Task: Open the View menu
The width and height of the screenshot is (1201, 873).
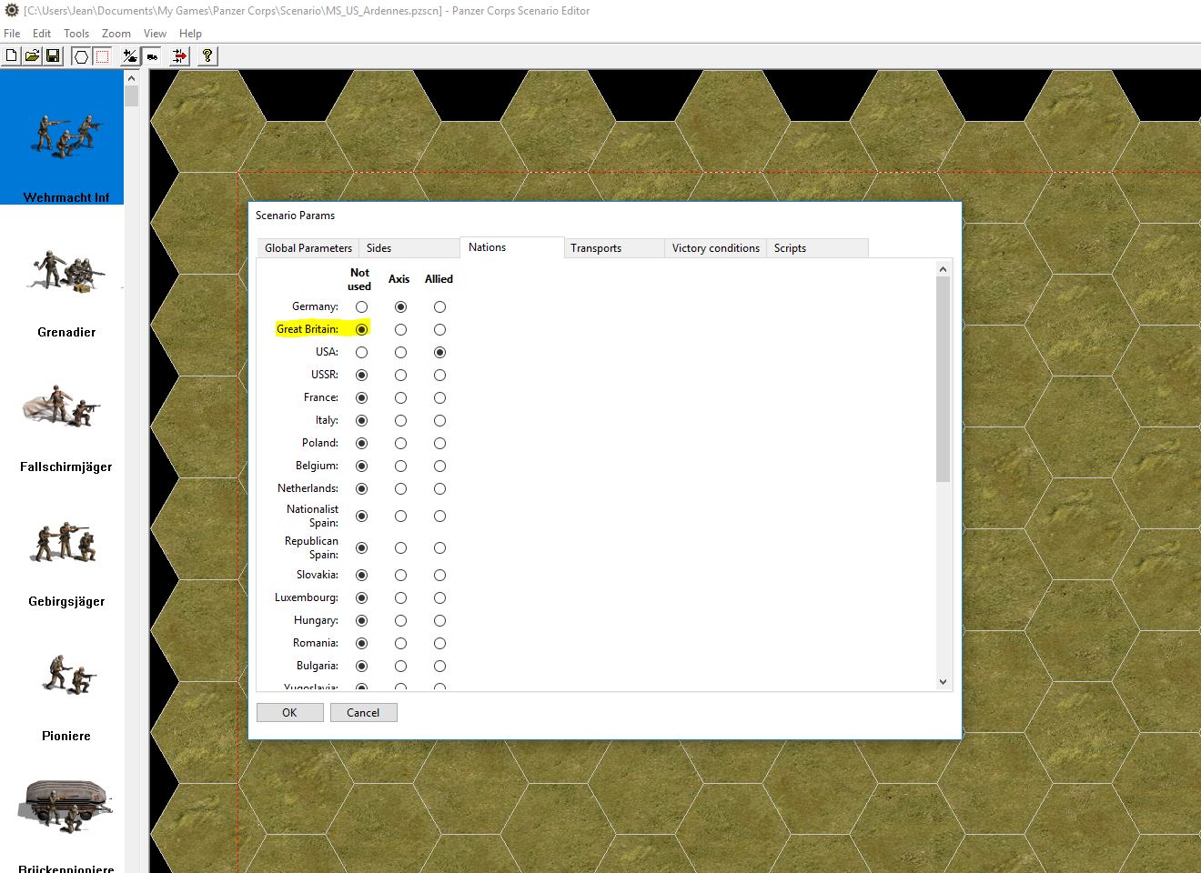Action: coord(155,34)
